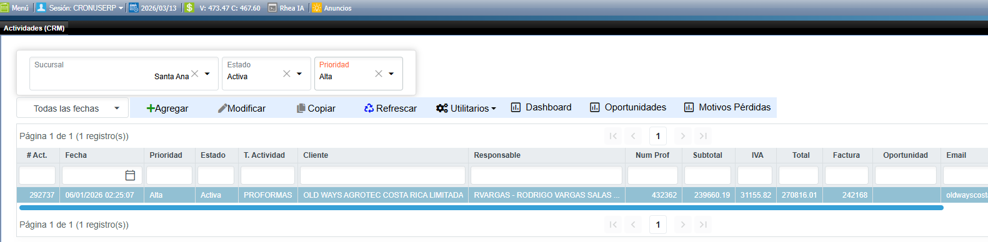Screen dimensions: 988x242
Task: Click the IVA filter input
Action: 755,175
